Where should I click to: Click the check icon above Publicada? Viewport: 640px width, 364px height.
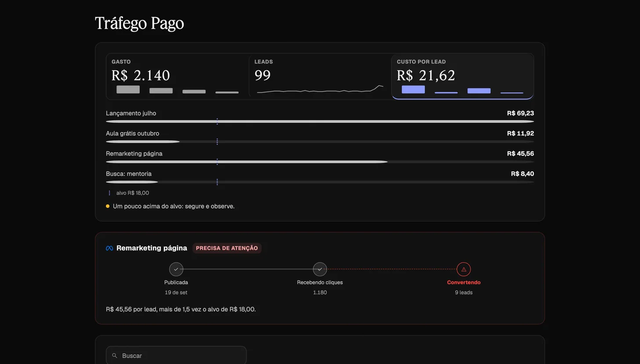coord(176,269)
